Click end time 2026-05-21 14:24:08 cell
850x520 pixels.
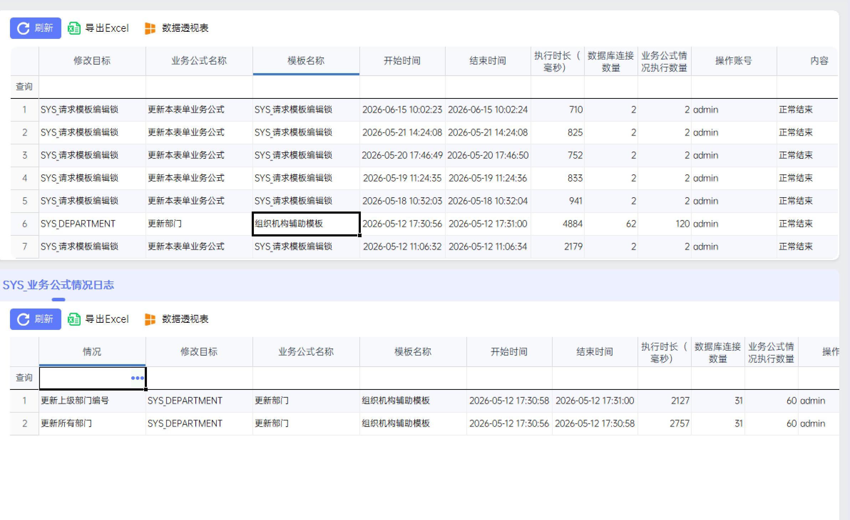pos(488,133)
